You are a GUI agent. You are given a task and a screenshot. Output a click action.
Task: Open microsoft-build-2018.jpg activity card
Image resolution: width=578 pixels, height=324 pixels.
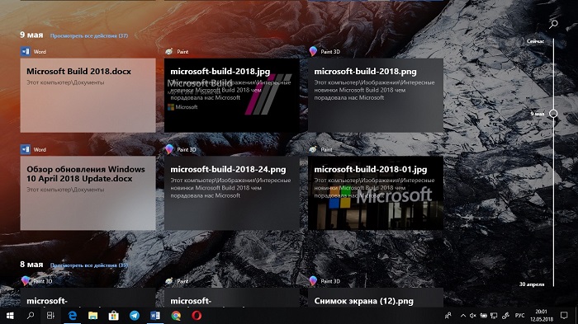tap(231, 96)
